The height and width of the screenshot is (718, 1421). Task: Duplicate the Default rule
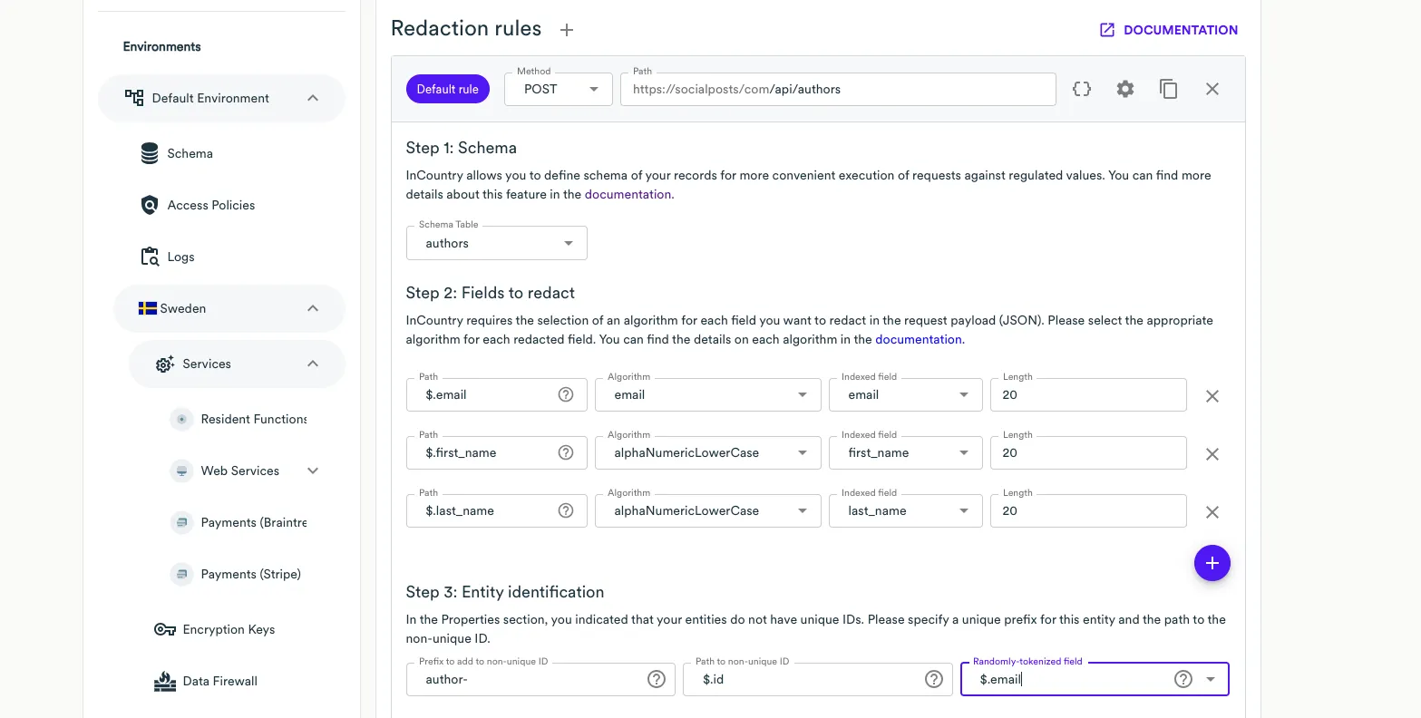tap(1168, 88)
